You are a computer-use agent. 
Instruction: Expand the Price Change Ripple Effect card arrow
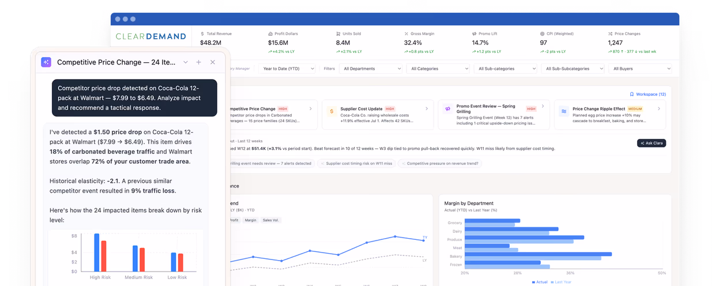pos(659,108)
